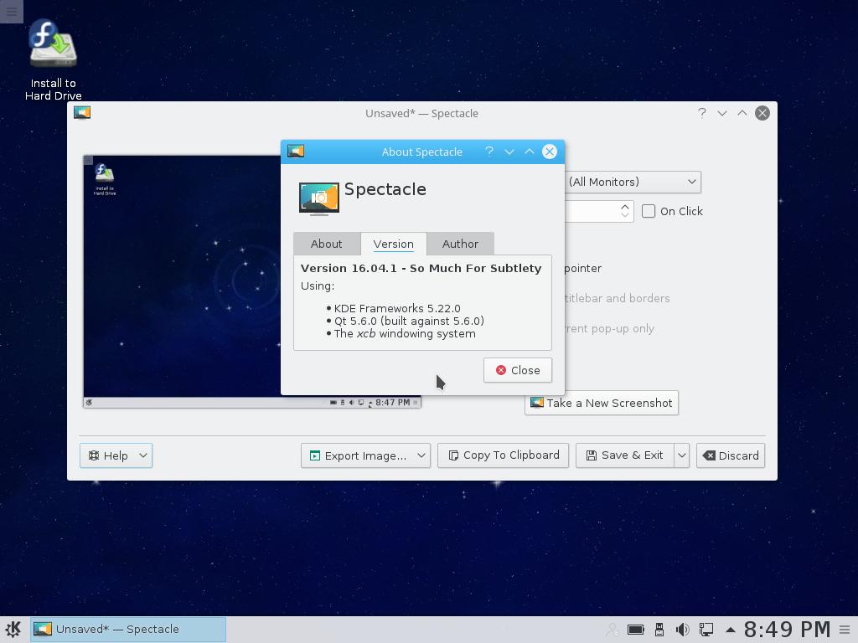858x643 pixels.
Task: Click the 8:49 PM clock
Action: (787, 630)
